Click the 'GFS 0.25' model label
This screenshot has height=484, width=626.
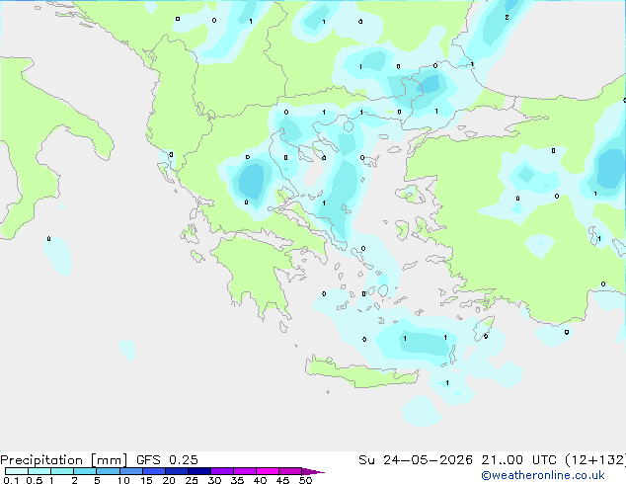click(167, 460)
